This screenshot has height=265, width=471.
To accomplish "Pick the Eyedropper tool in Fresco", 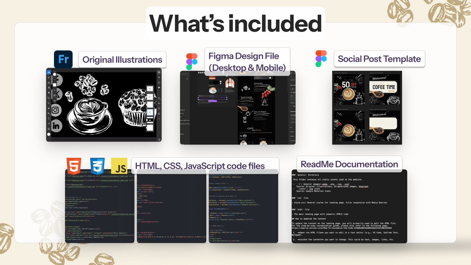I will (x=49, y=124).
